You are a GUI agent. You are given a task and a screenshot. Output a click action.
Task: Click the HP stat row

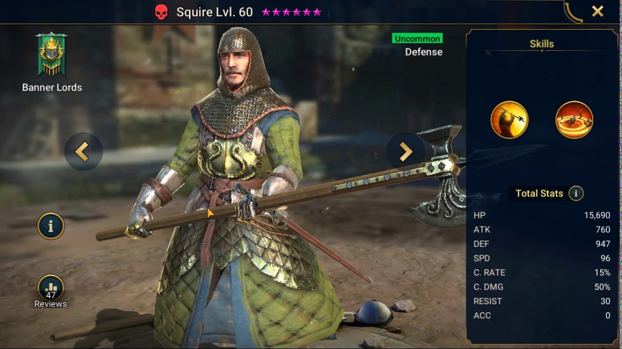(x=542, y=215)
